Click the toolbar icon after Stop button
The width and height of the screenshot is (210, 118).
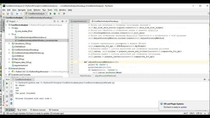coord(64,14)
